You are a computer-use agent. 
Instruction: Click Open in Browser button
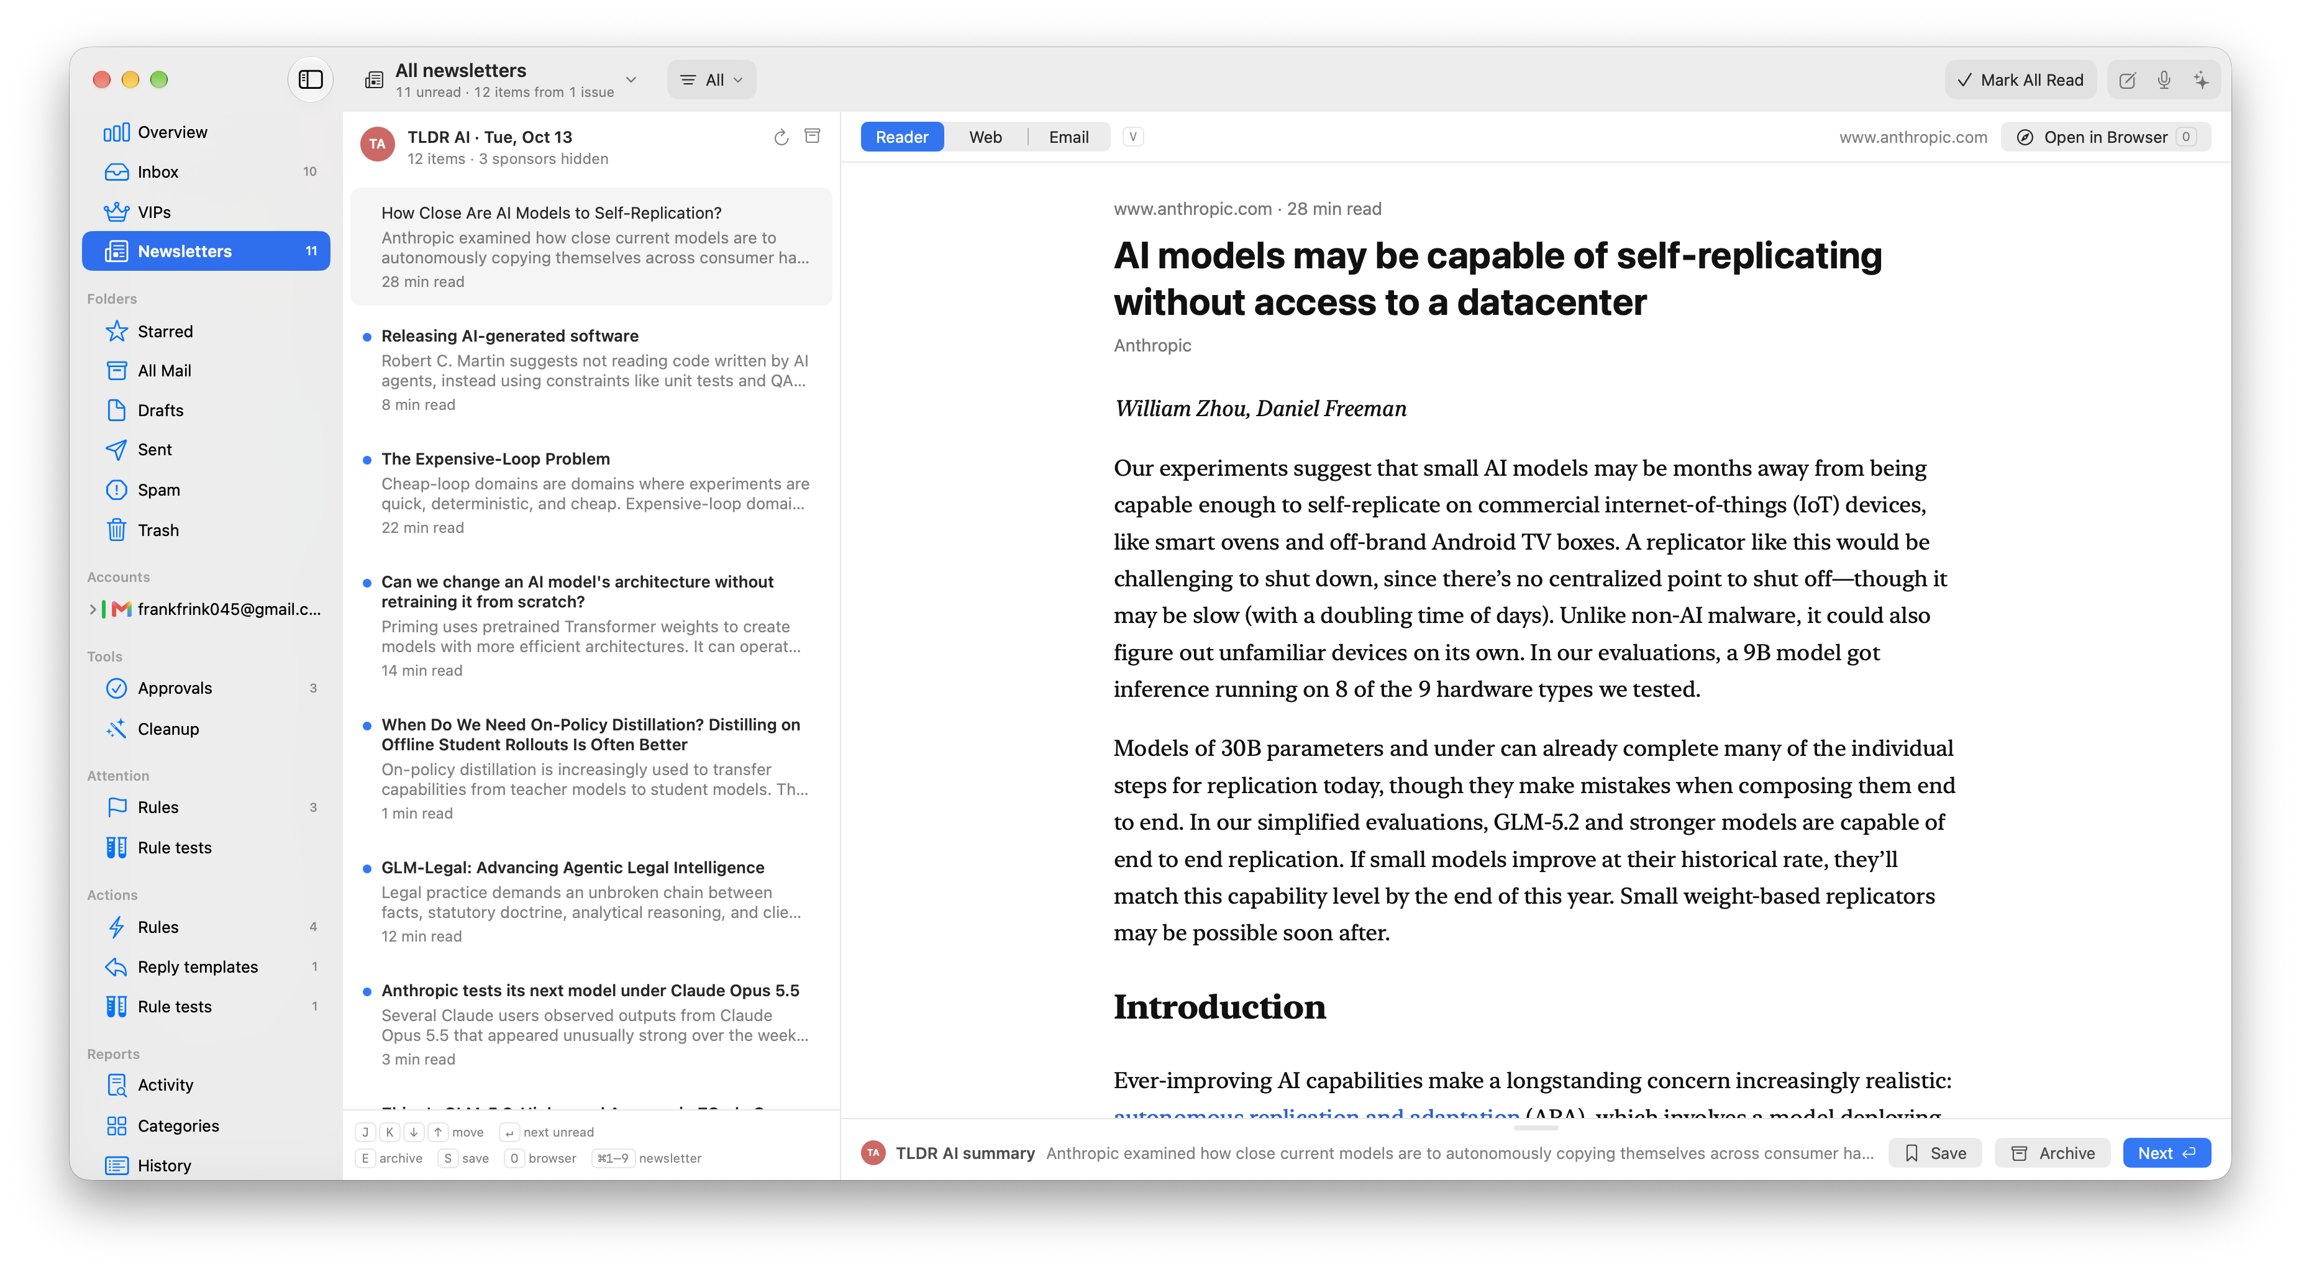click(x=2105, y=137)
